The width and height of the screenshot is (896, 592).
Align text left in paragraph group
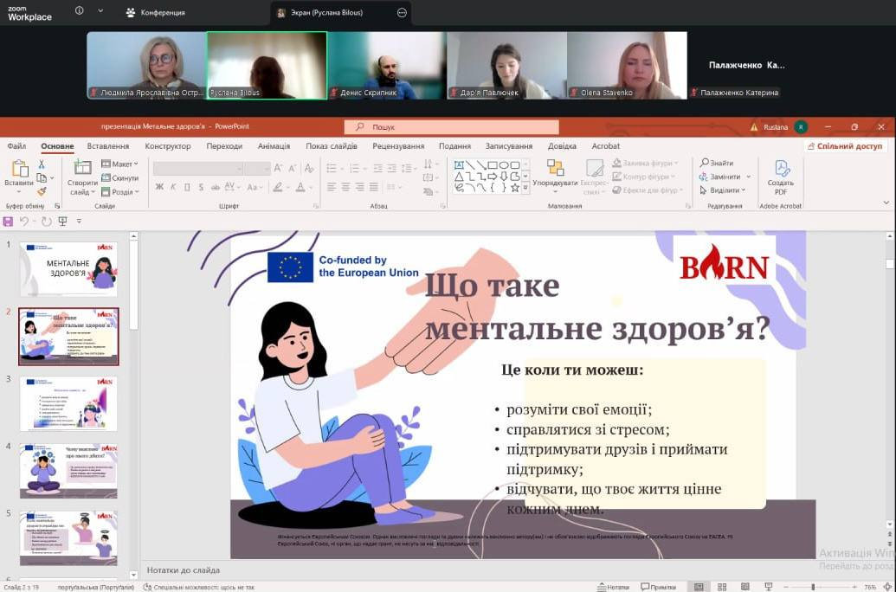332,187
